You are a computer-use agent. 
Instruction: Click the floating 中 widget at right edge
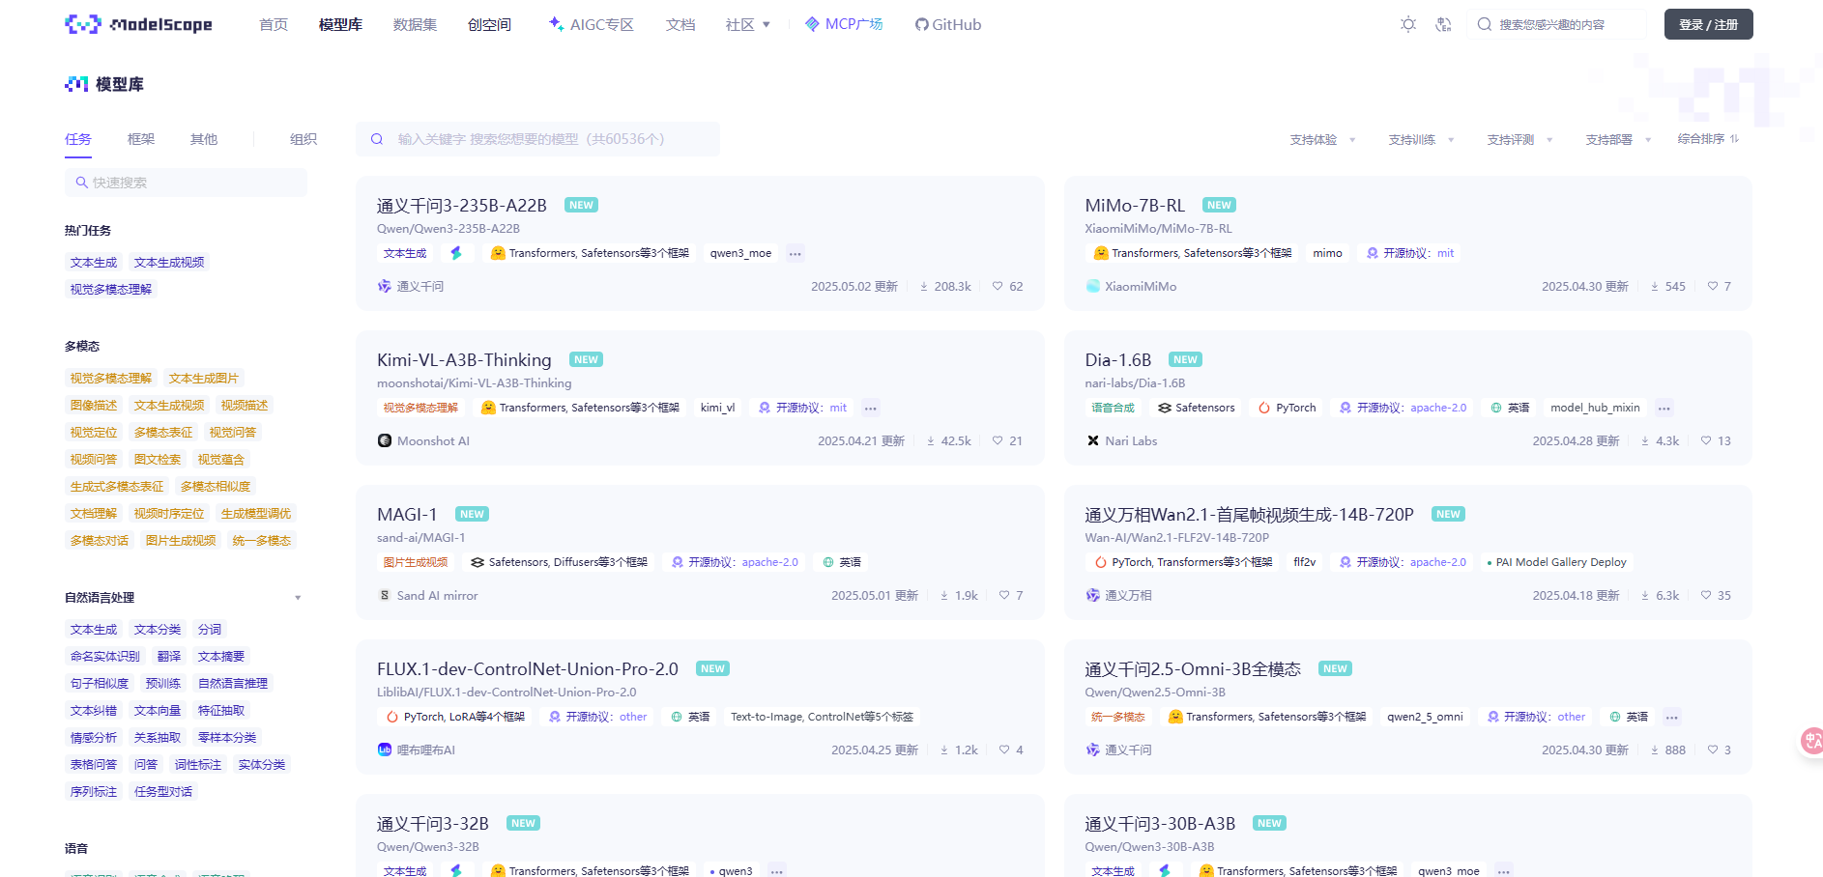[x=1811, y=741]
